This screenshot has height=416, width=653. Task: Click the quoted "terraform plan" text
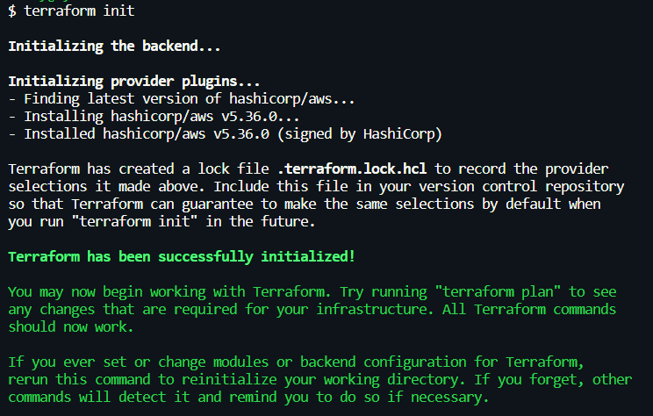coord(498,292)
